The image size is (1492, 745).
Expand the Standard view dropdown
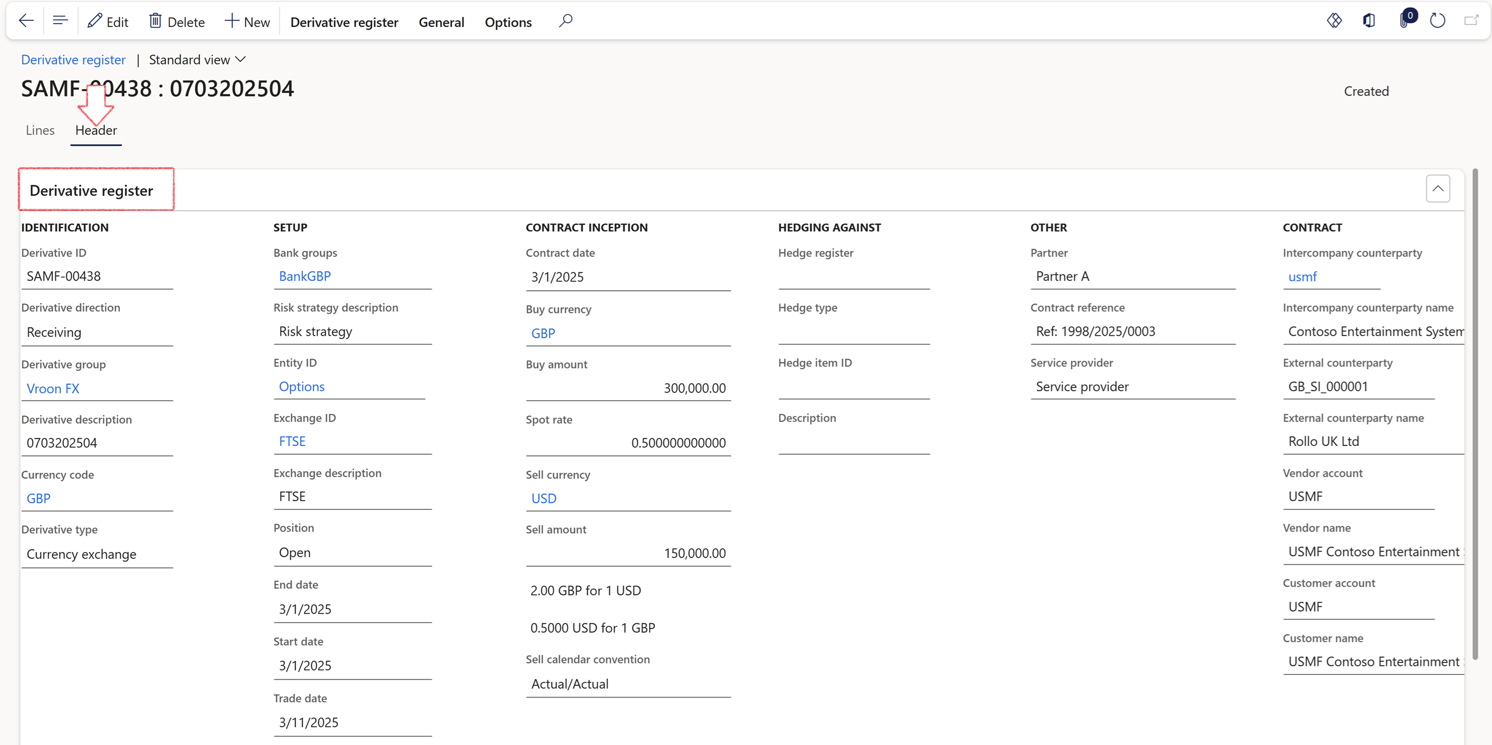pyautogui.click(x=197, y=60)
